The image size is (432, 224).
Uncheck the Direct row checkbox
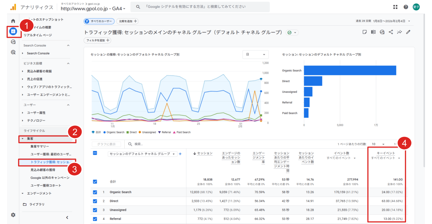95,201
